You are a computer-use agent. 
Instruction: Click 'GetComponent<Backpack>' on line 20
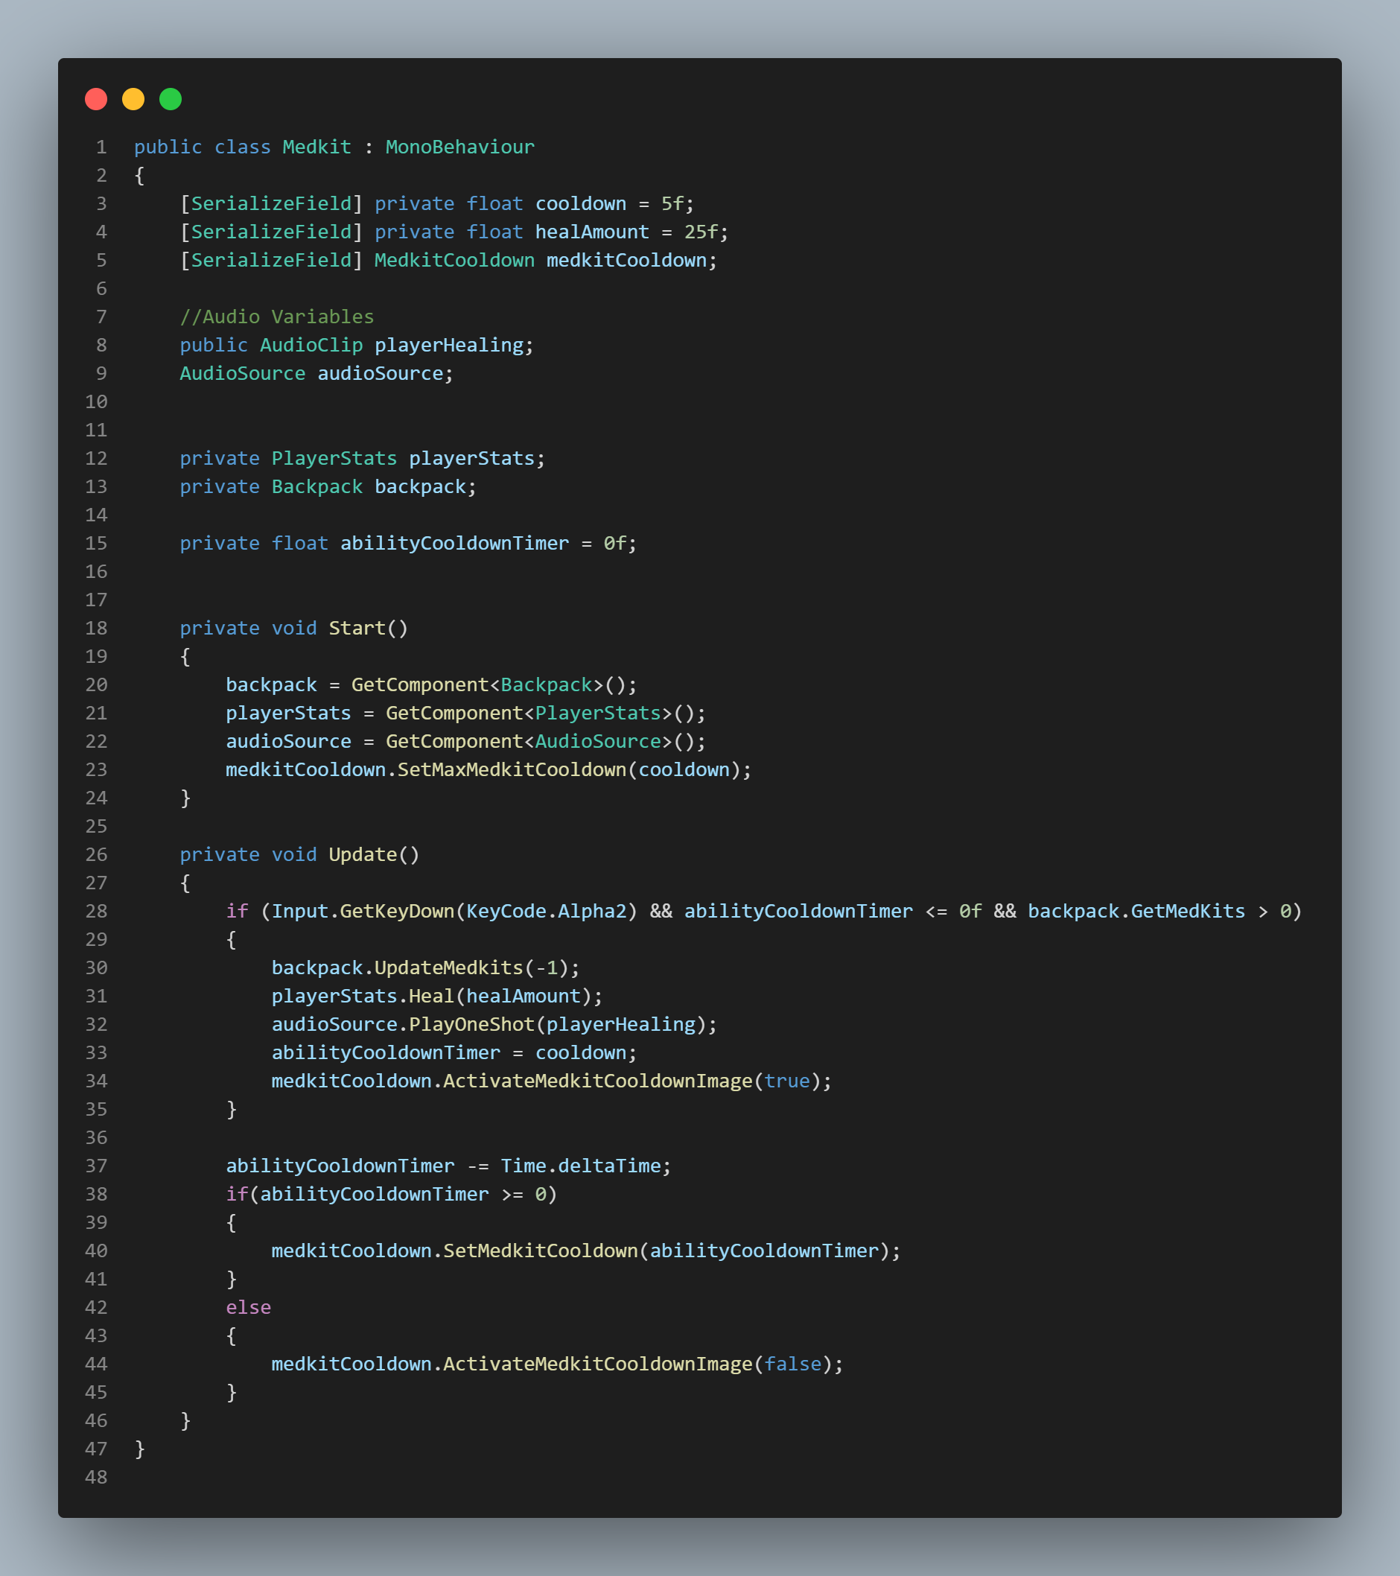coord(477,684)
